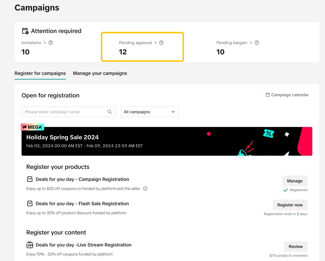The image size is (325, 261).
Task: Switch to the Manage your campaigns tab
Action: (x=100, y=73)
